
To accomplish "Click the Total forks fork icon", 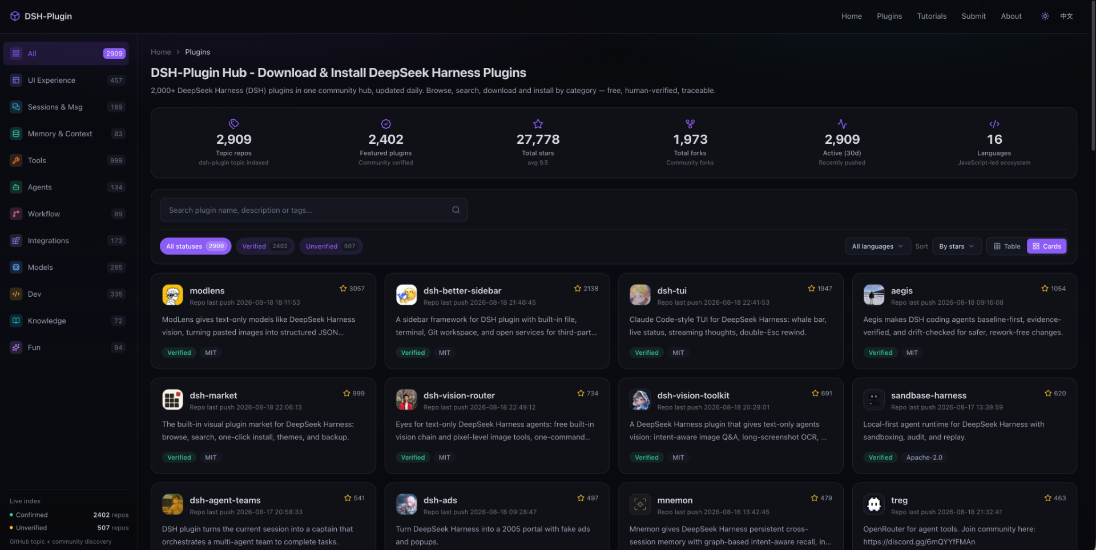I will click(690, 124).
